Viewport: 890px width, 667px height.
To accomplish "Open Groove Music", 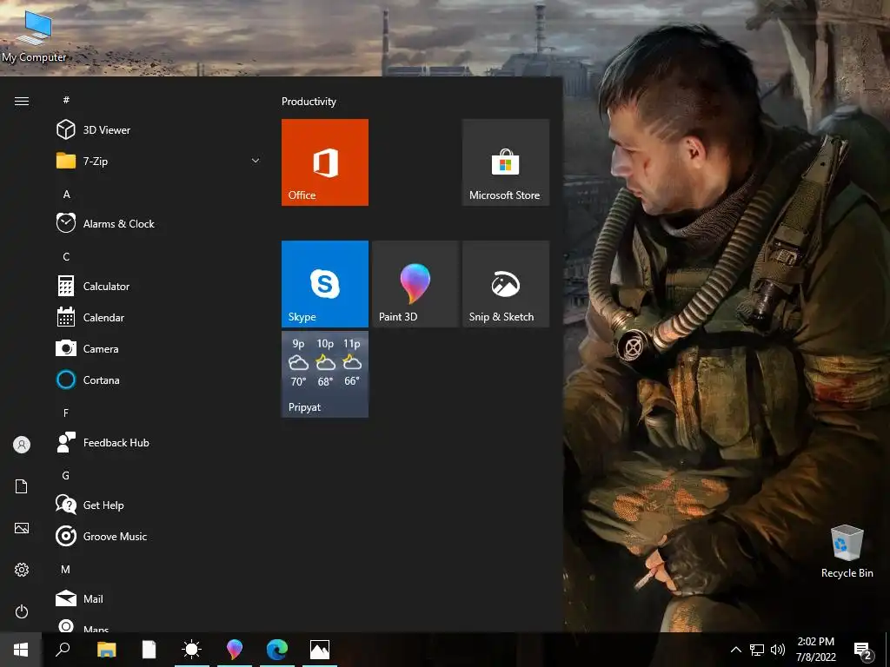I will pos(157,536).
